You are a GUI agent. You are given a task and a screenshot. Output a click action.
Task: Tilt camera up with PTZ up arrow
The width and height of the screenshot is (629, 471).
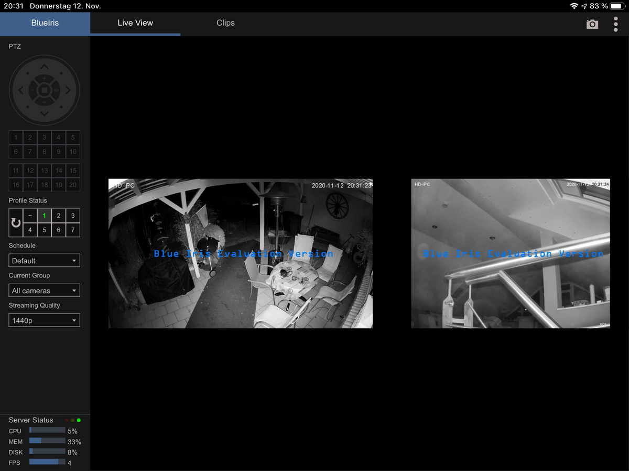tap(45, 67)
